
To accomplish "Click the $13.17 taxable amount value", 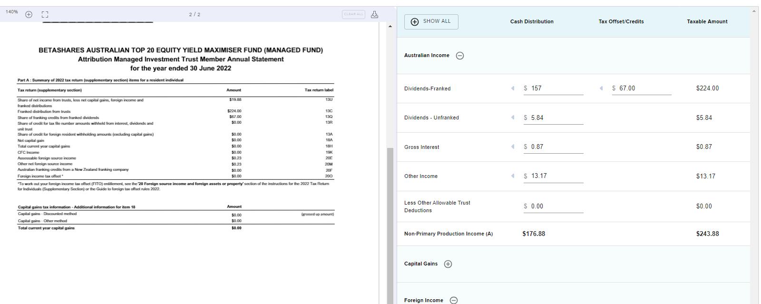I will coord(706,177).
